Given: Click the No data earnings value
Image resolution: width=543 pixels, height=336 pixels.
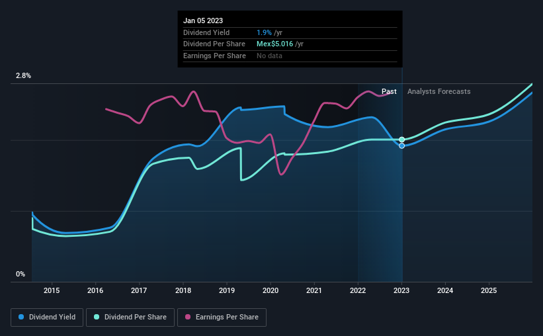Looking at the screenshot, I should pos(269,56).
